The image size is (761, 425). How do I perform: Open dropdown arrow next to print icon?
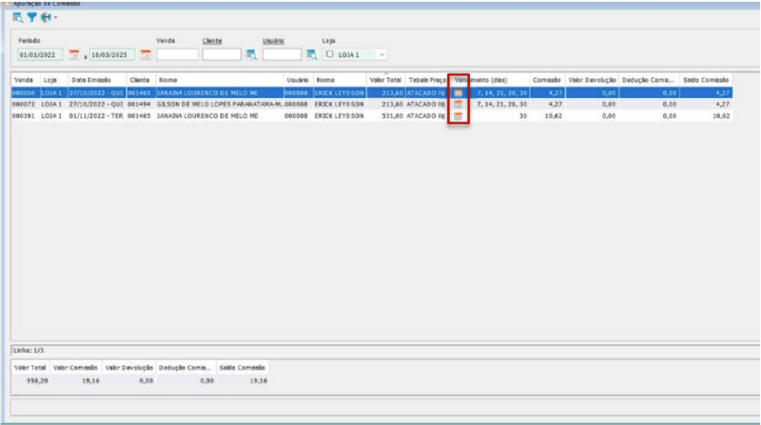(x=55, y=17)
